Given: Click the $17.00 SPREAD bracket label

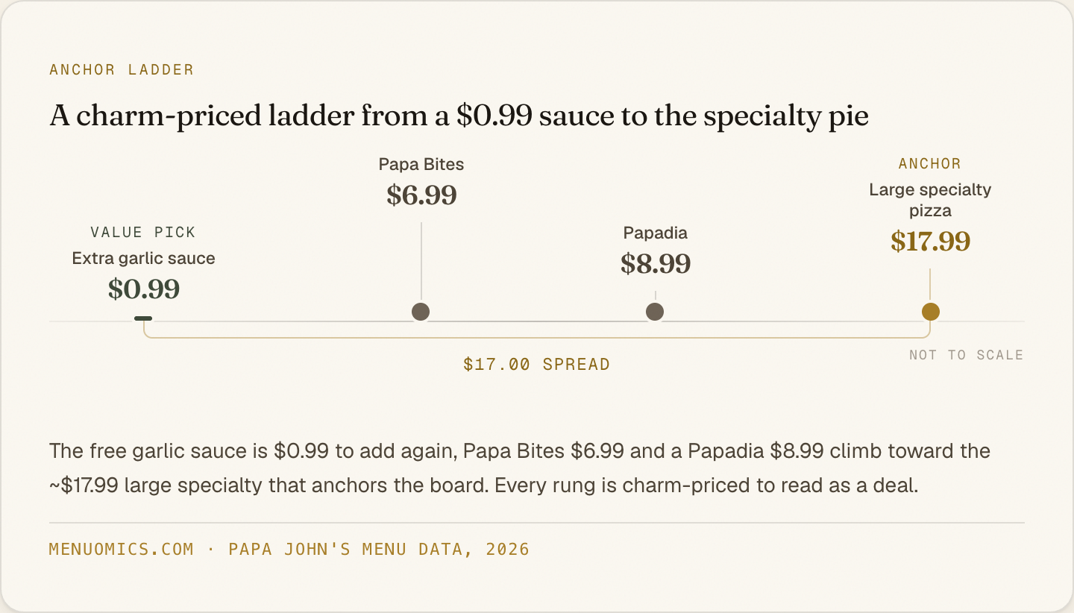Looking at the screenshot, I should click(537, 365).
